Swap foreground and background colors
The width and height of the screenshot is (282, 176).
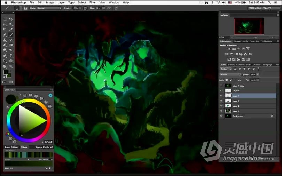coord(10,71)
